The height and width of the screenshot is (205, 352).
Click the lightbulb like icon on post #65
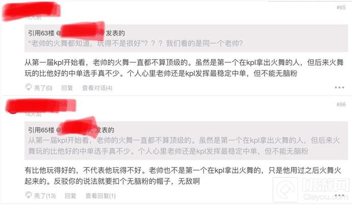[x=28, y=87]
